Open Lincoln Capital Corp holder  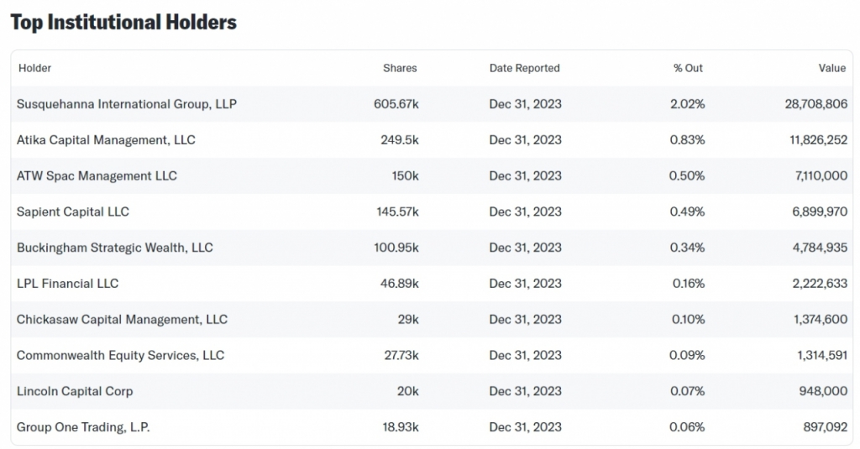click(x=75, y=391)
